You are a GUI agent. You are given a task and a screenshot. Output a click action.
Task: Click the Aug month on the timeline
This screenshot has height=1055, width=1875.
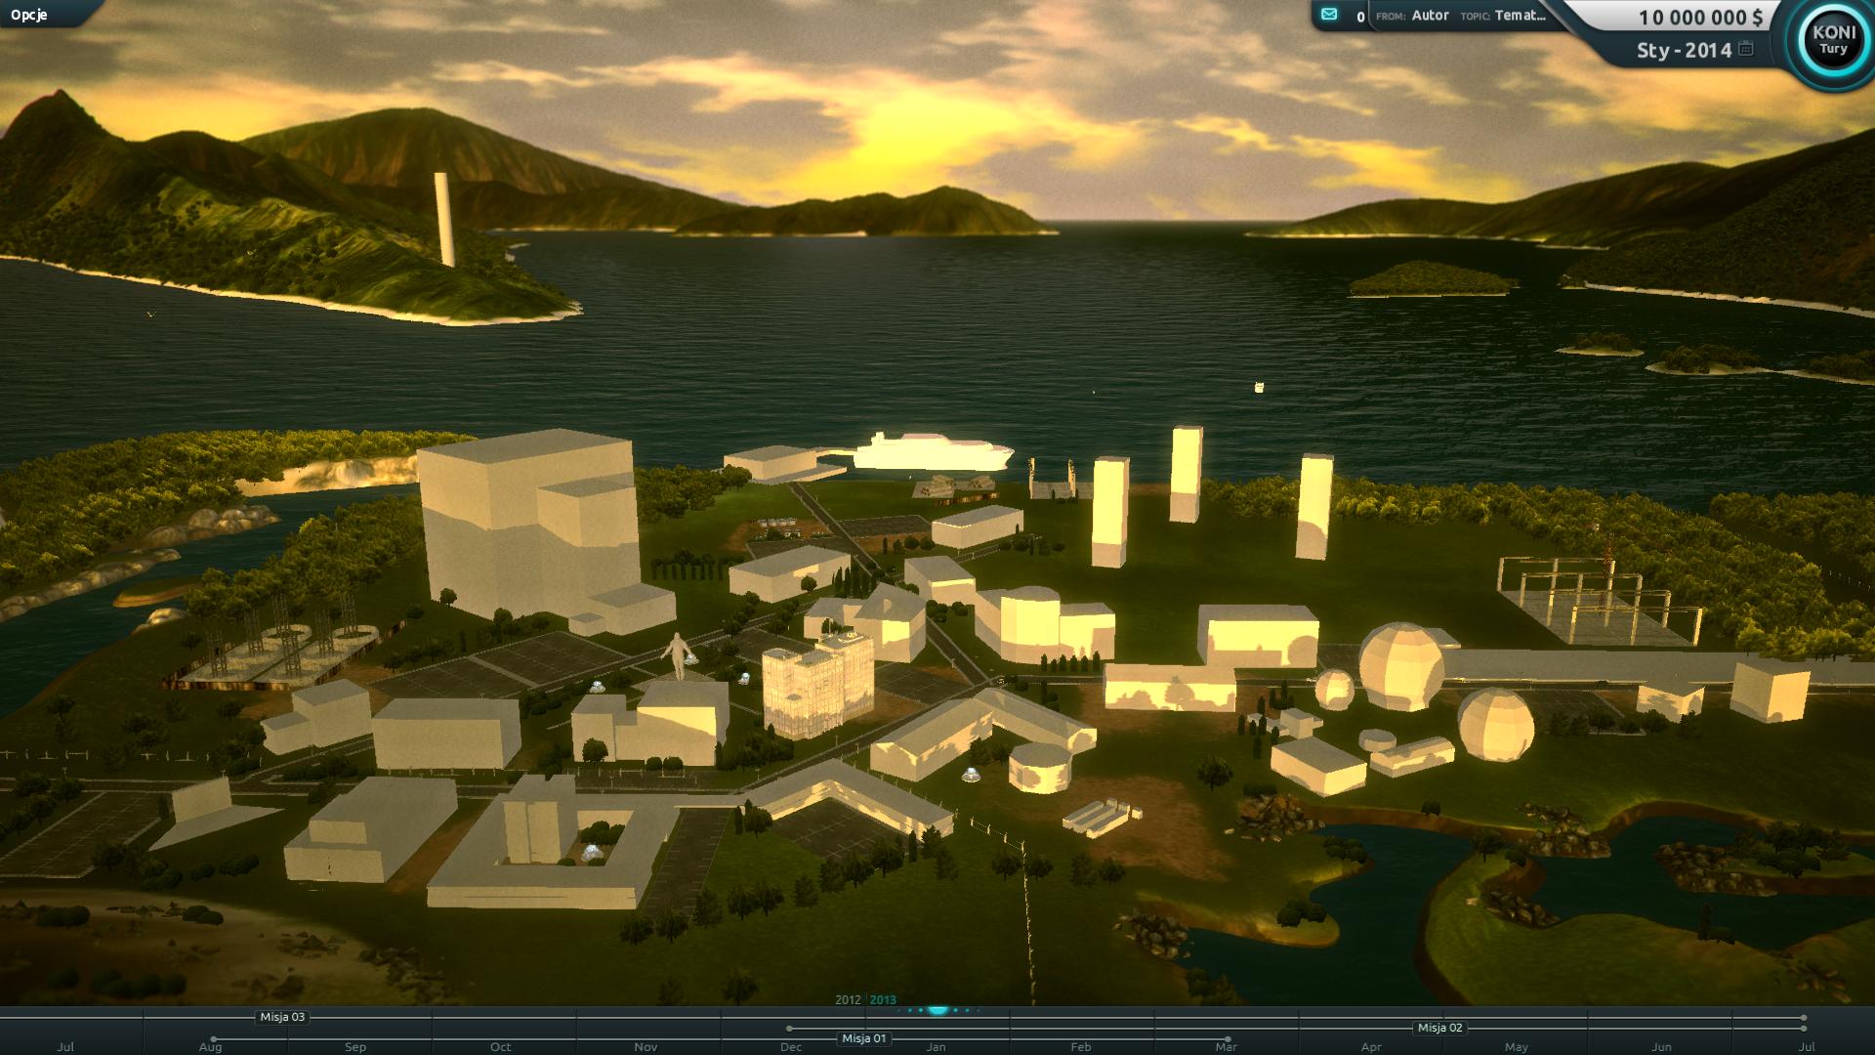tap(210, 1047)
